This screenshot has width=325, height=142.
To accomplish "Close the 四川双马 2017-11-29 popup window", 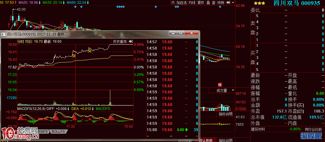I will [192, 33].
